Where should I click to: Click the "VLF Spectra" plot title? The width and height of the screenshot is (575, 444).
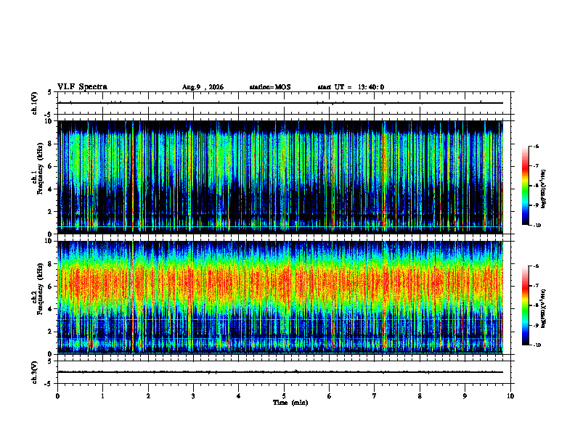82,87
